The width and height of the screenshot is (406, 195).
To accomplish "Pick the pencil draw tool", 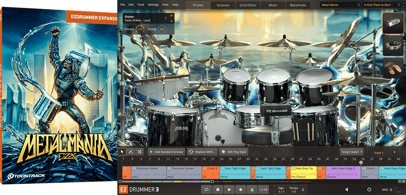I will pos(131,152).
